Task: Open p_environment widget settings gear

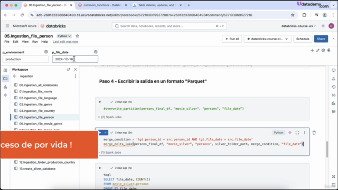Action: point(46,52)
